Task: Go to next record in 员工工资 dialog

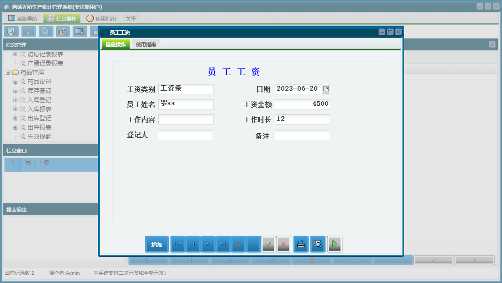Action: pos(208,244)
